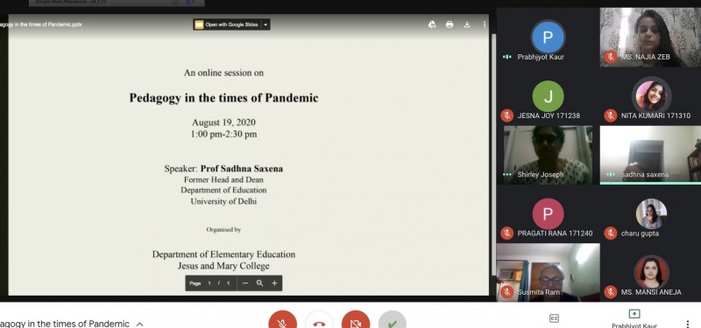Click muted mic icon beside NITA KUMARI
The width and height of the screenshot is (701, 328).
point(610,115)
